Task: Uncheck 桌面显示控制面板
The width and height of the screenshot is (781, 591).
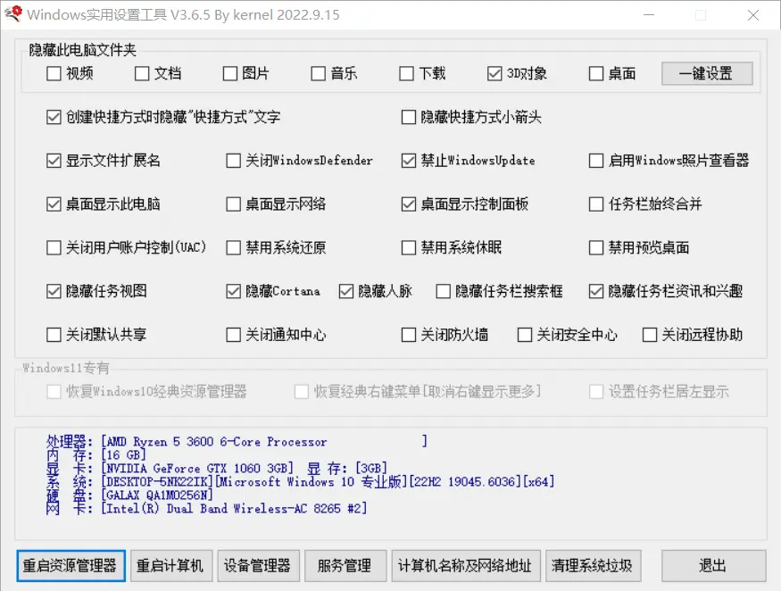Action: 409,204
